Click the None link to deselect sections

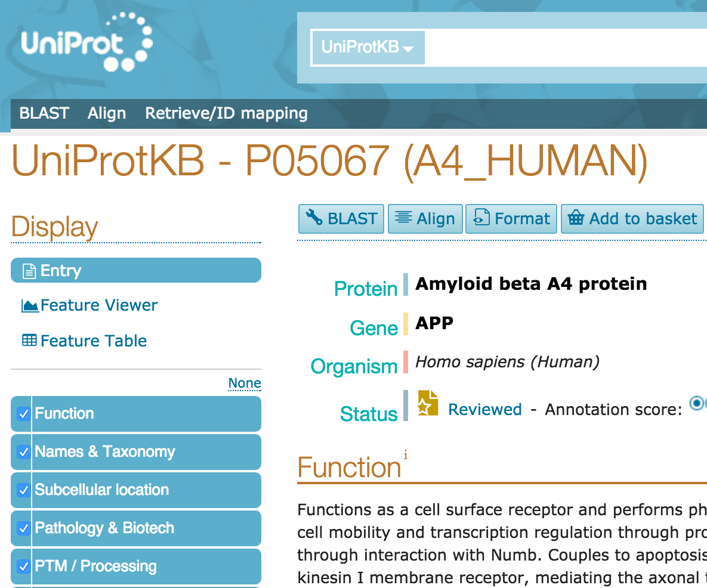click(x=244, y=383)
